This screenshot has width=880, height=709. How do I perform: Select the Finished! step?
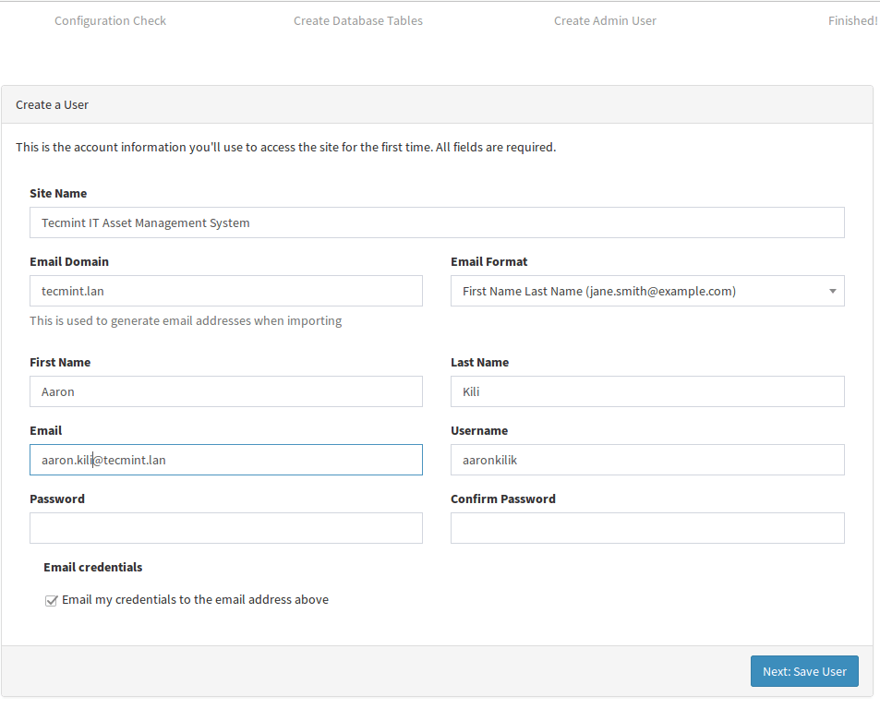click(x=852, y=20)
